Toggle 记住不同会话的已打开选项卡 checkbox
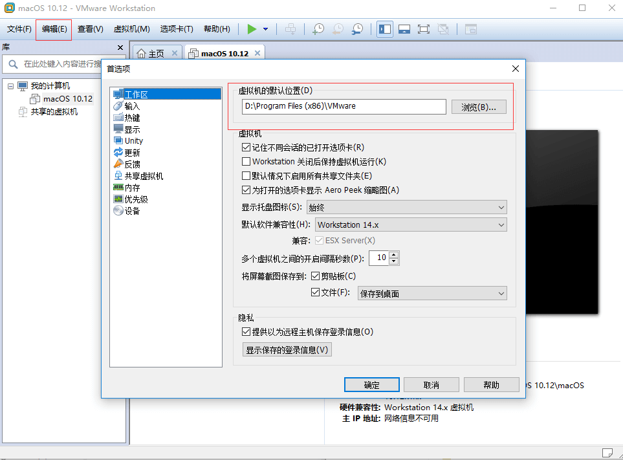The height and width of the screenshot is (460, 623). (x=246, y=148)
